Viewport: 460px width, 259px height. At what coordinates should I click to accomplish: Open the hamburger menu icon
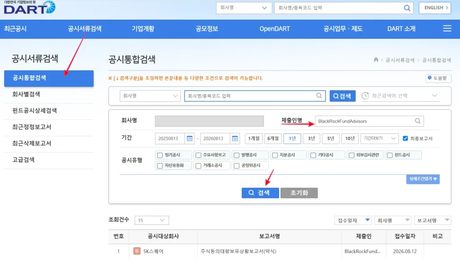click(x=447, y=28)
